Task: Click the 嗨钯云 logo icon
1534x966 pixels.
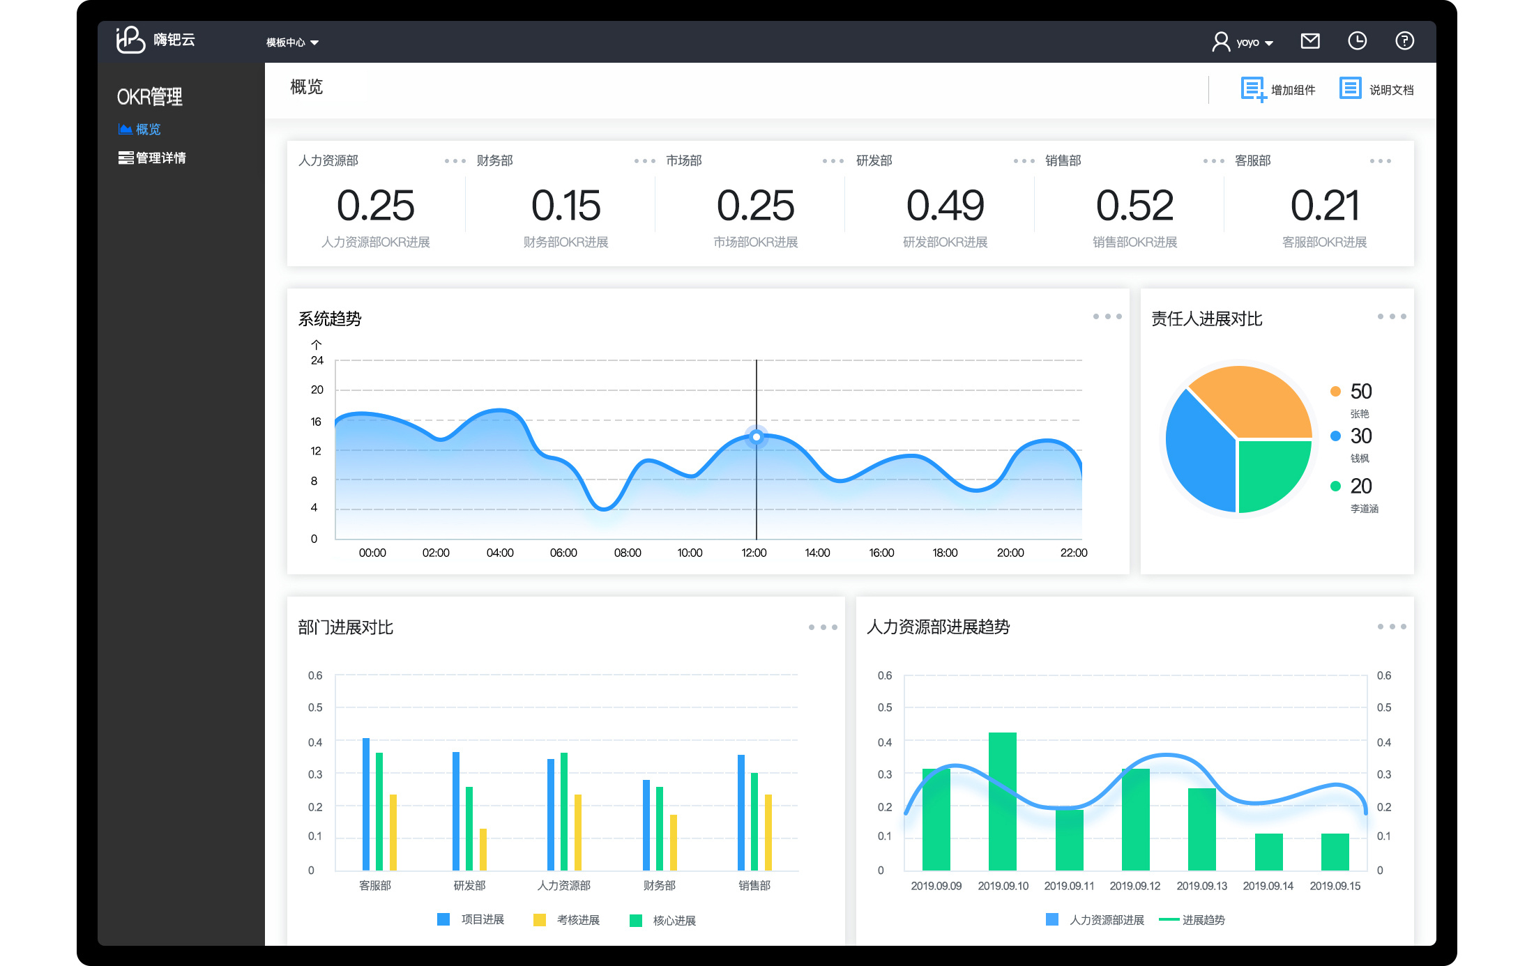Action: pyautogui.click(x=130, y=40)
